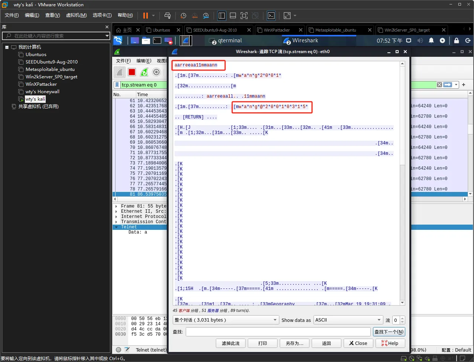474x362 pixels.
Task: Add a filter button with the plus icon
Action: tap(464, 85)
